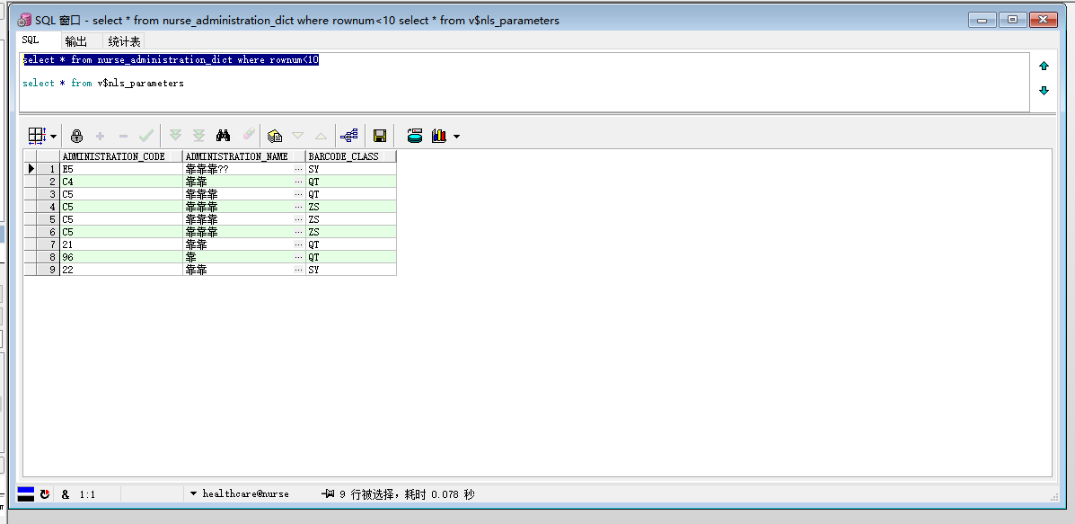Screen dimensions: 1075x524
Task: Switch to the SQL tab
Action: point(31,40)
